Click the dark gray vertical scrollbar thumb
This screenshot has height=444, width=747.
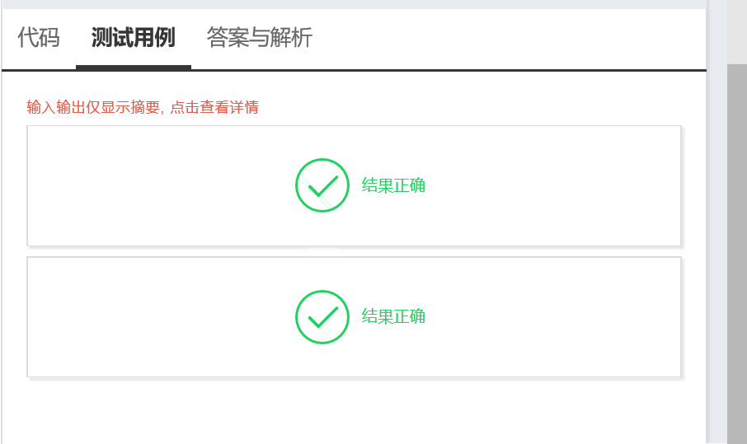click(x=736, y=247)
